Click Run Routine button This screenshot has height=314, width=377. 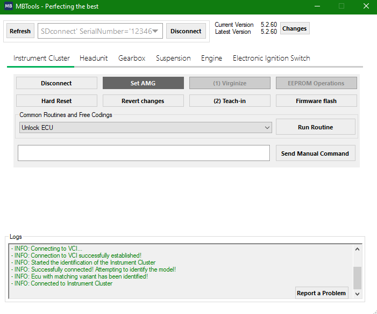click(315, 127)
